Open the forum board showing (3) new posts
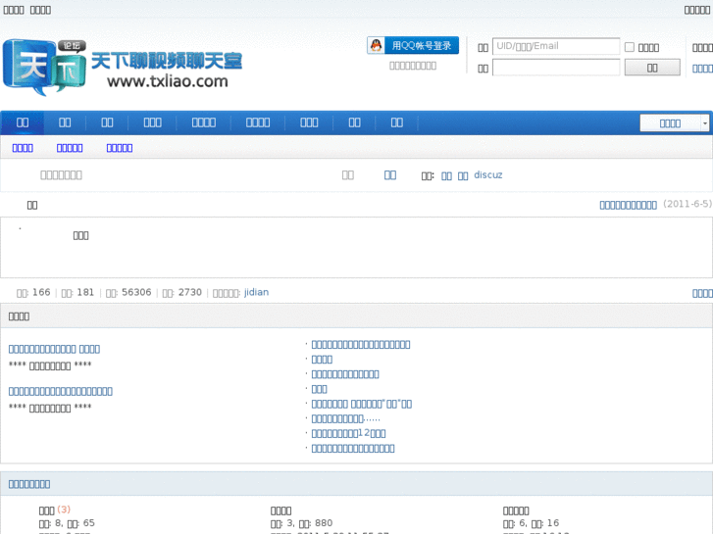The height and width of the screenshot is (534, 713). click(47, 510)
